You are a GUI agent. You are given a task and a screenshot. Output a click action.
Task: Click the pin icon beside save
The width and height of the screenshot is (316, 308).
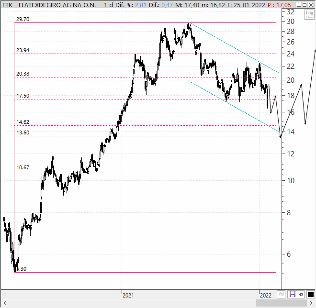point(301,295)
